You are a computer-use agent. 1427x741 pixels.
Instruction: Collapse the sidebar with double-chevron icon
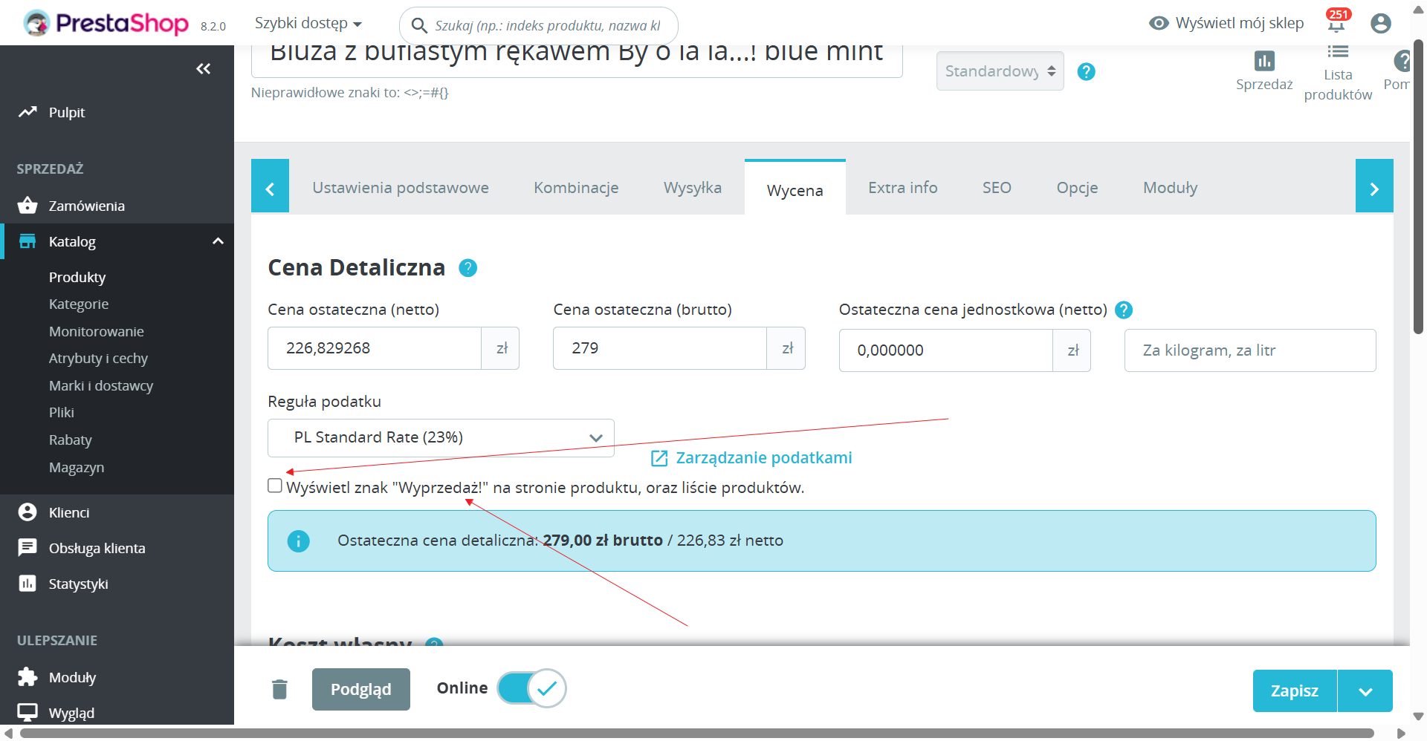(x=203, y=69)
